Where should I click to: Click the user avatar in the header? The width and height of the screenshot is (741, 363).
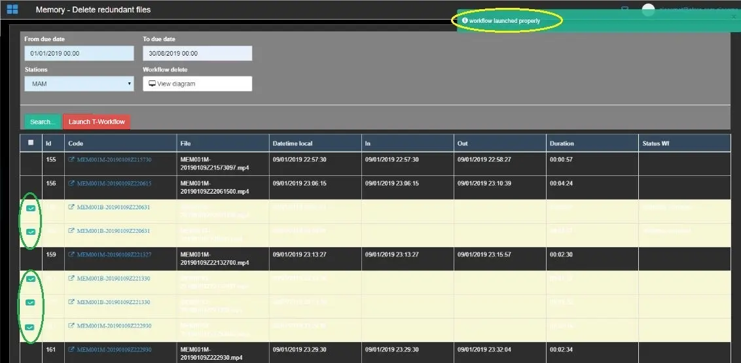(x=648, y=9)
